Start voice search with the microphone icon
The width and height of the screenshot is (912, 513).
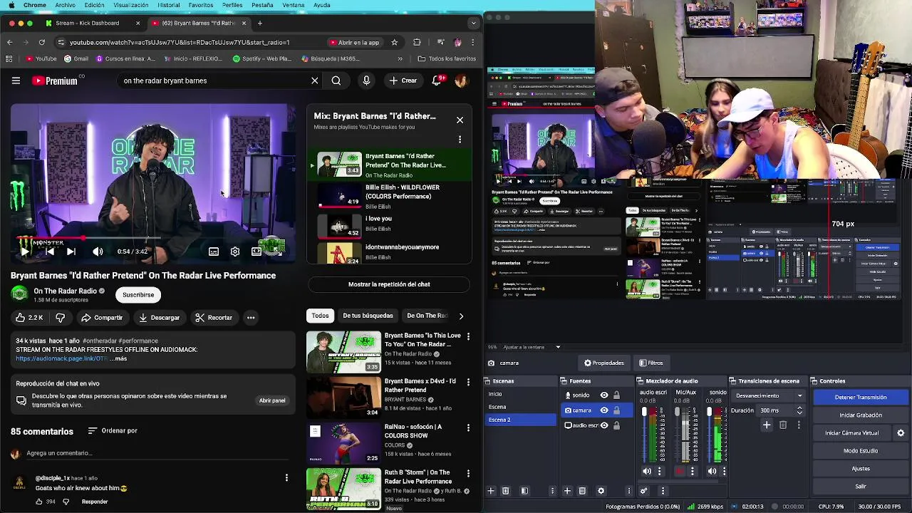coord(366,81)
